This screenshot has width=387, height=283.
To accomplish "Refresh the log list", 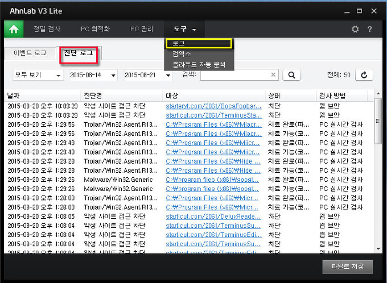I will pyautogui.click(x=364, y=75).
